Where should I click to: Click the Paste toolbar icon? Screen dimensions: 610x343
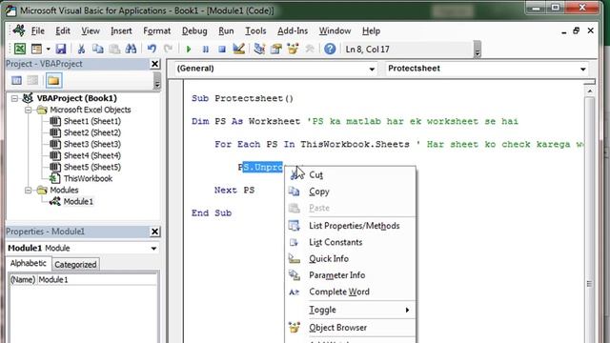[114, 49]
